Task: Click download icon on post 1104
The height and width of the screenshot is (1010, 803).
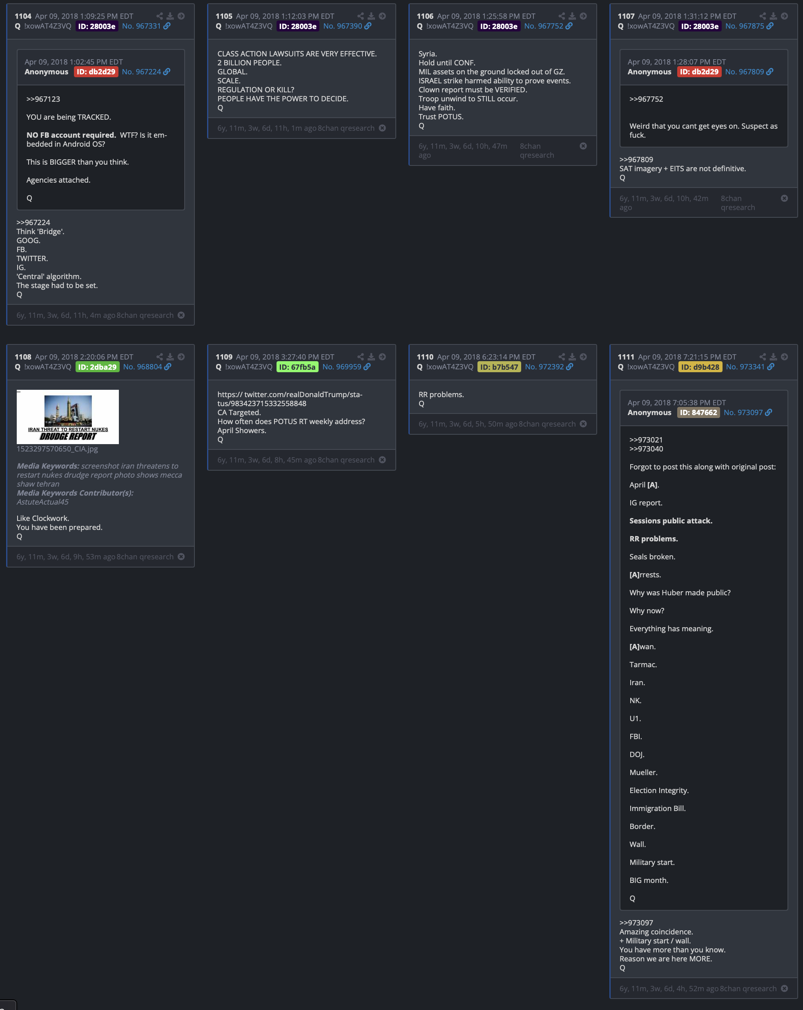Action: pyautogui.click(x=170, y=16)
